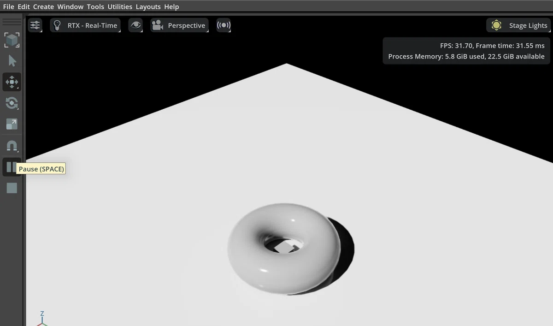
Task: Open the File menu
Action: point(8,6)
